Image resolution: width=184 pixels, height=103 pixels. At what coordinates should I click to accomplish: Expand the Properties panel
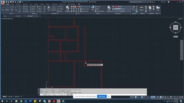[118, 13]
